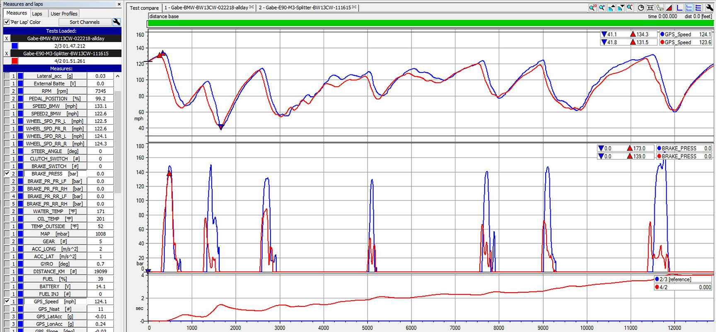Click the 2D zoom magnifier icon
Screen dimensions: 716x332
click(593, 7)
